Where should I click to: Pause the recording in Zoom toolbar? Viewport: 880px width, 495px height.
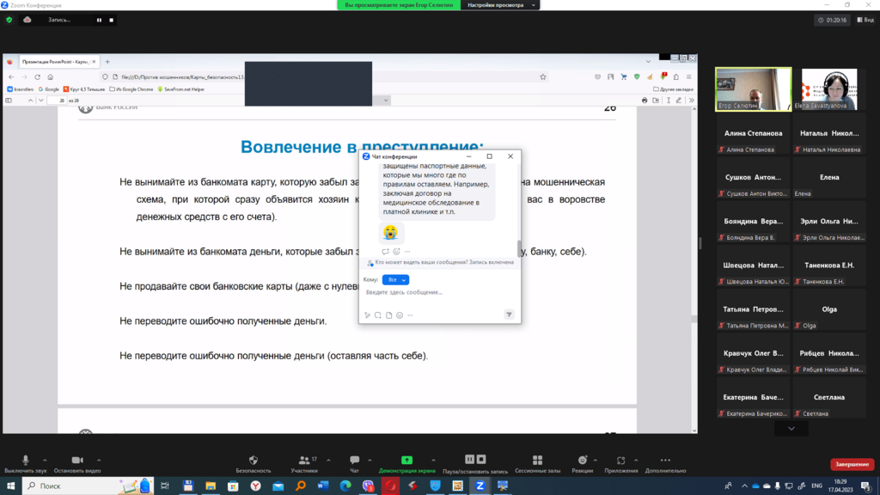pos(470,459)
